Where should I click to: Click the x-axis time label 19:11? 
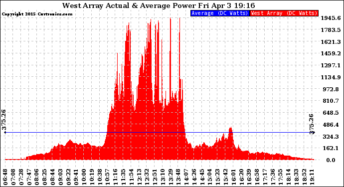click(312, 177)
